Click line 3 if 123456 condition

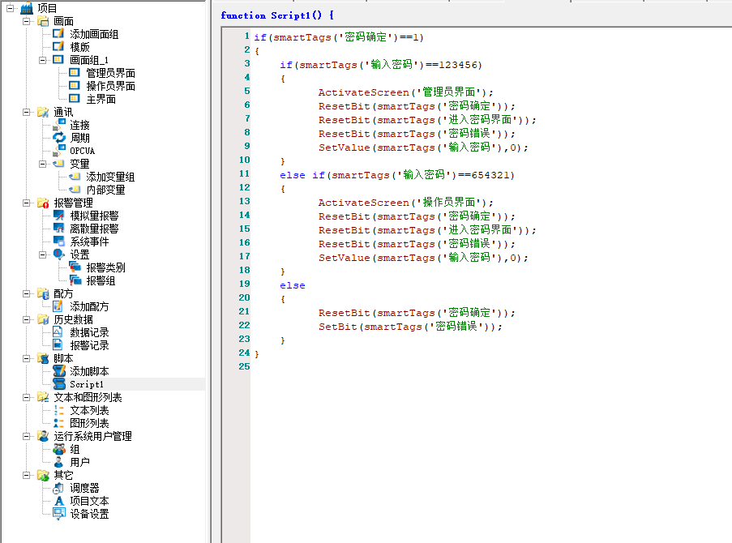pos(380,65)
